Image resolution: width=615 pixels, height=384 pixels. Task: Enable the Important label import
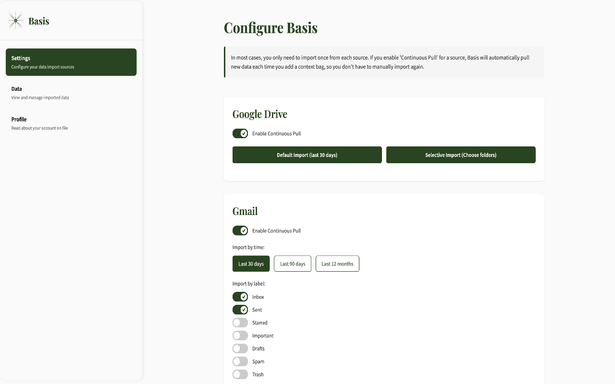[240, 336]
